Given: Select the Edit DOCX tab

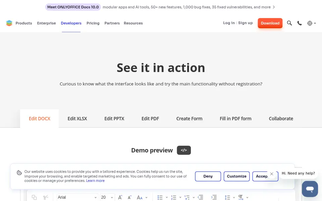Looking at the screenshot, I should tap(40, 119).
